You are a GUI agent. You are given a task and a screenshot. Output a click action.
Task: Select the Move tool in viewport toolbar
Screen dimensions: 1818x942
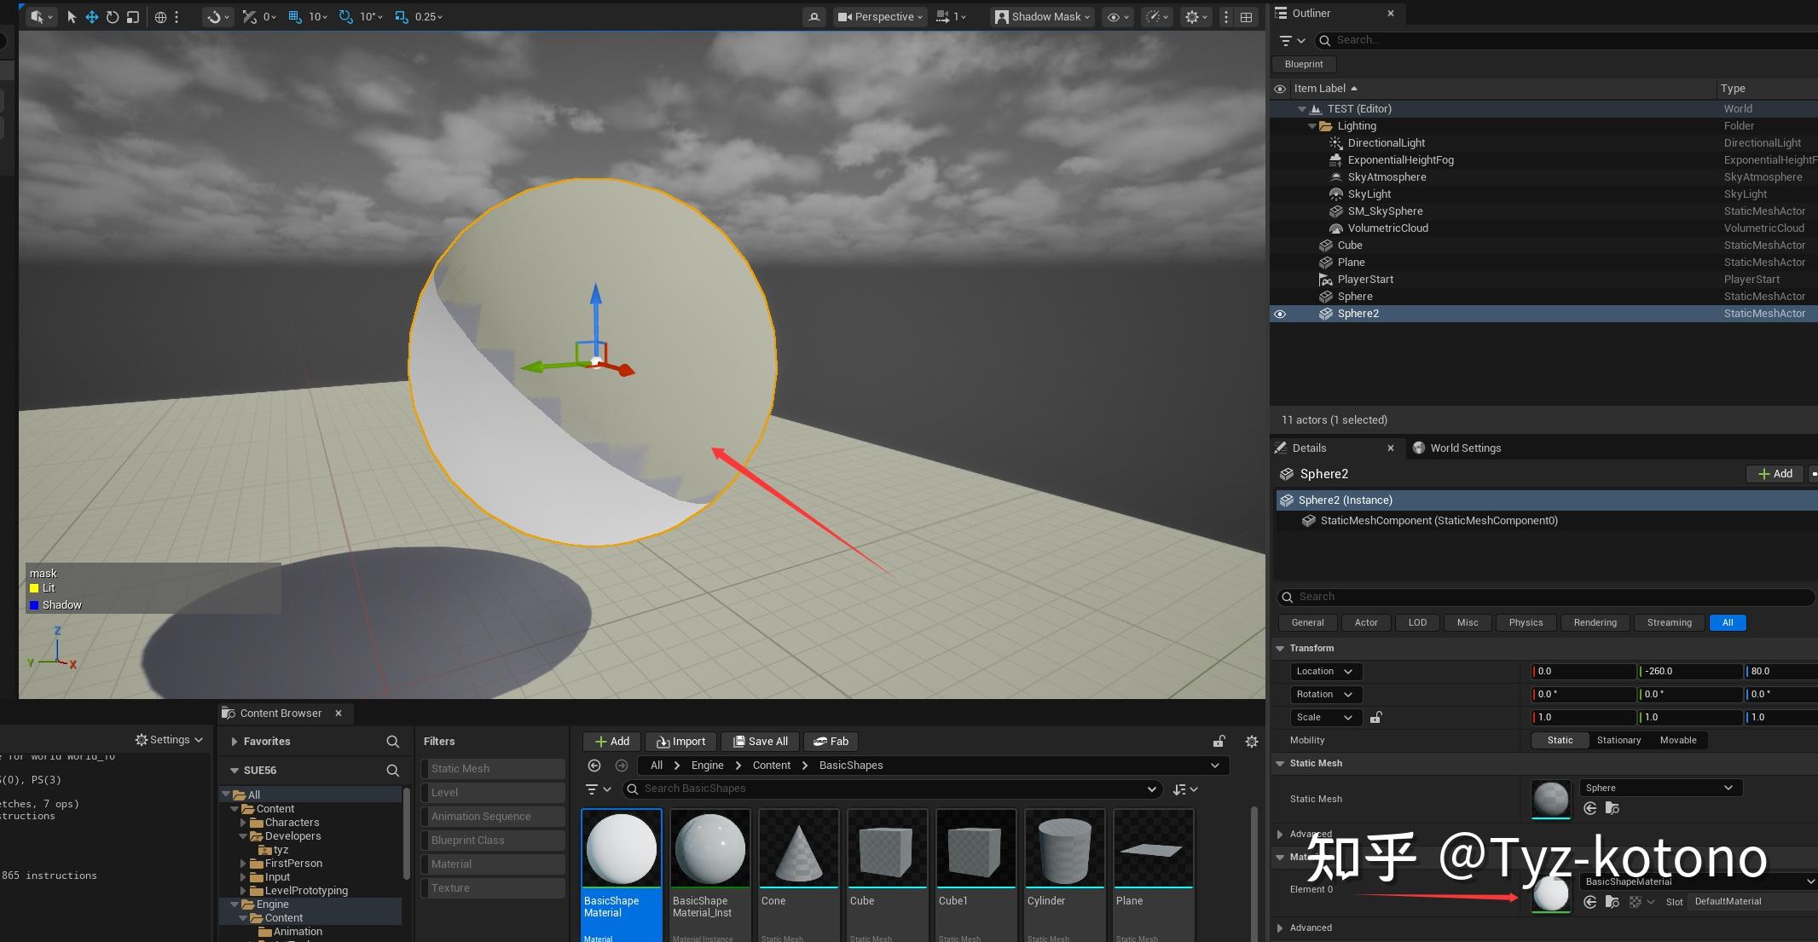(x=91, y=17)
